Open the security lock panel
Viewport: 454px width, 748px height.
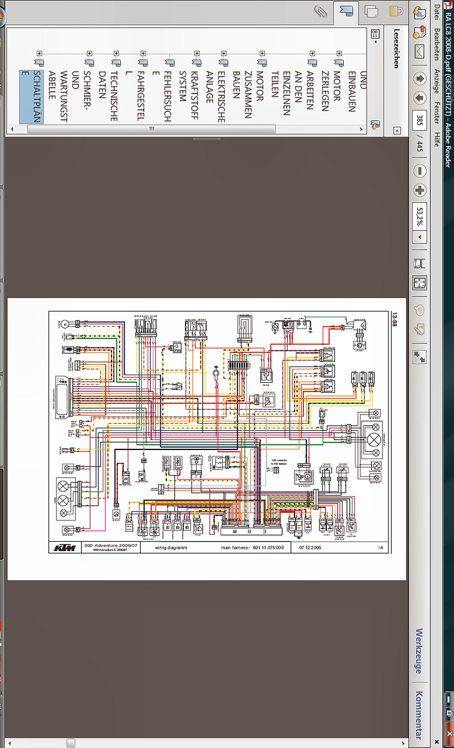point(396,11)
